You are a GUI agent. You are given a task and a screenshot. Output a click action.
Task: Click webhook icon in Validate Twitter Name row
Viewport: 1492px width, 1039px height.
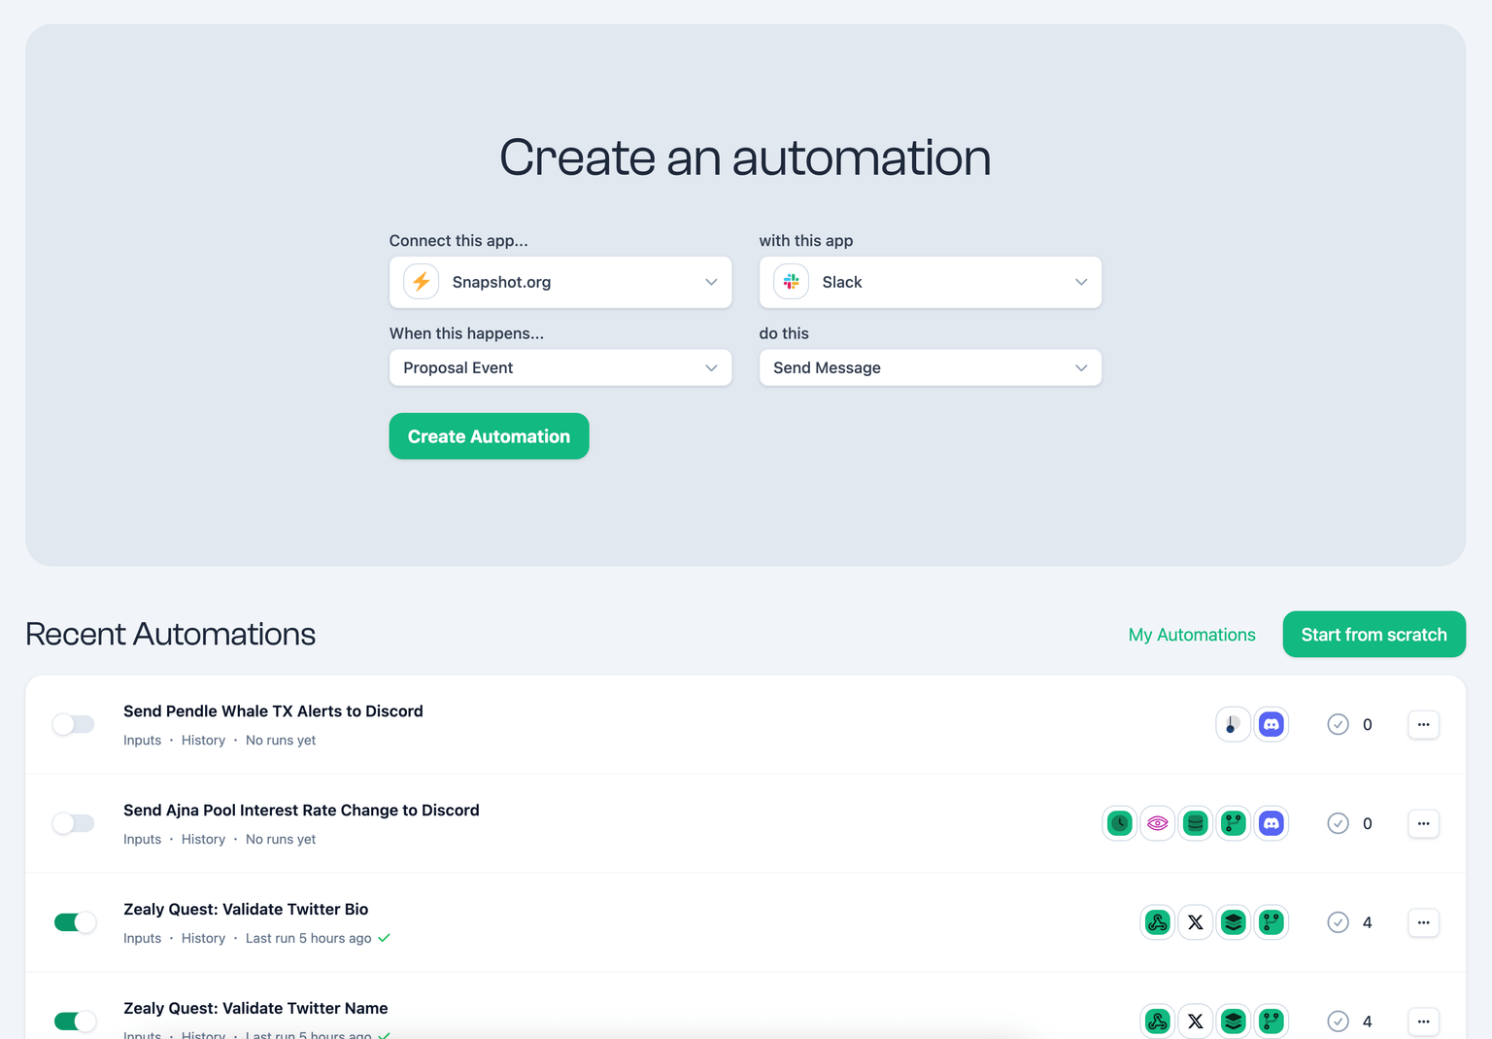click(x=1158, y=1022)
